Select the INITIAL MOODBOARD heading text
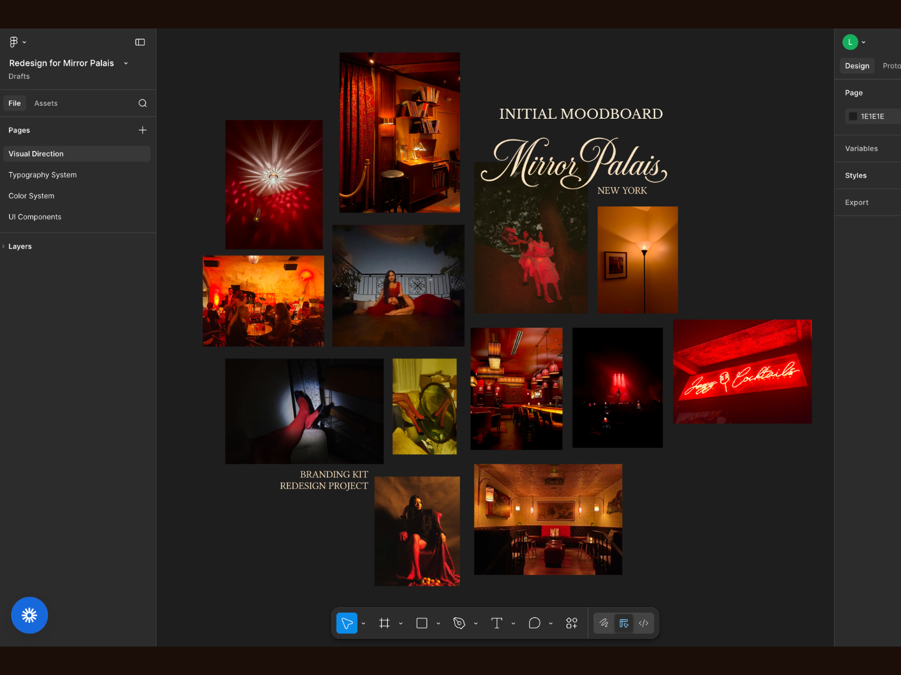901x675 pixels. point(581,114)
